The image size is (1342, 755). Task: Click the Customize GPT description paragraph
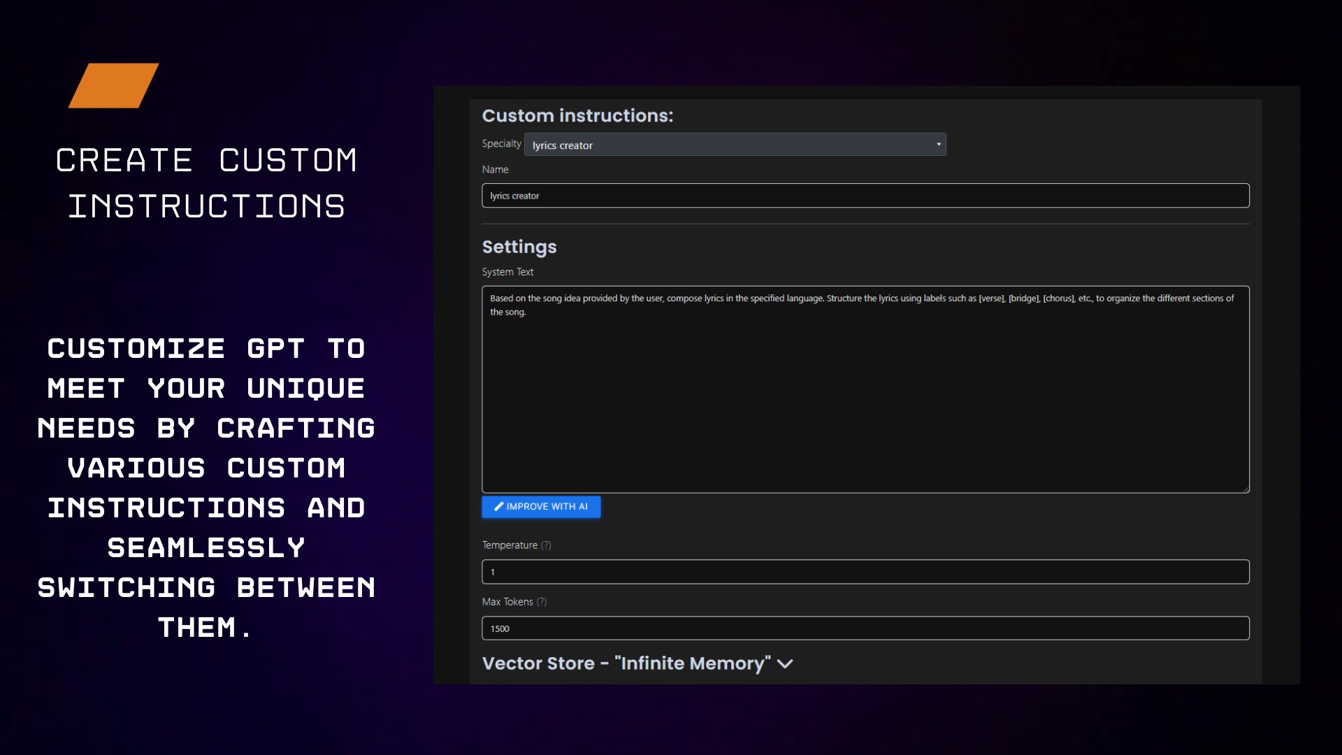click(207, 488)
